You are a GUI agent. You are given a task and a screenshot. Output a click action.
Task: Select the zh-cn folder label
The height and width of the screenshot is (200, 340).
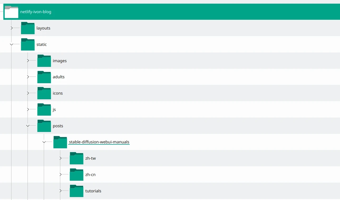[90, 175]
